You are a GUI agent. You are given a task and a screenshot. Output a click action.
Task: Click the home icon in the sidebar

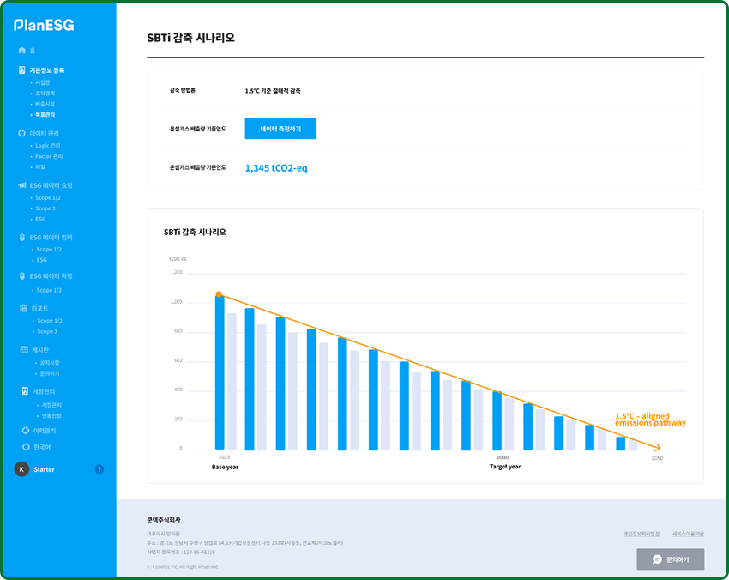pos(22,51)
